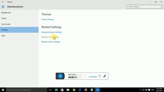Show hidden system tray icons
164x92 pixels.
[x=140, y=90]
